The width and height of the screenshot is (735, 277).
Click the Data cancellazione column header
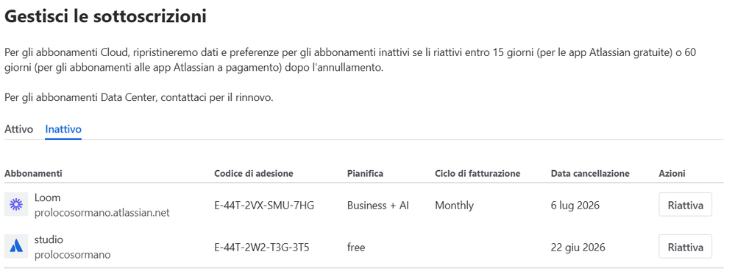pos(590,173)
